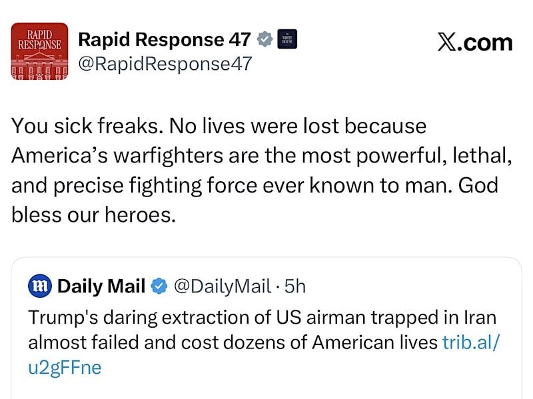
Task: Click the @RapidResponse47 handle
Action: tap(165, 65)
